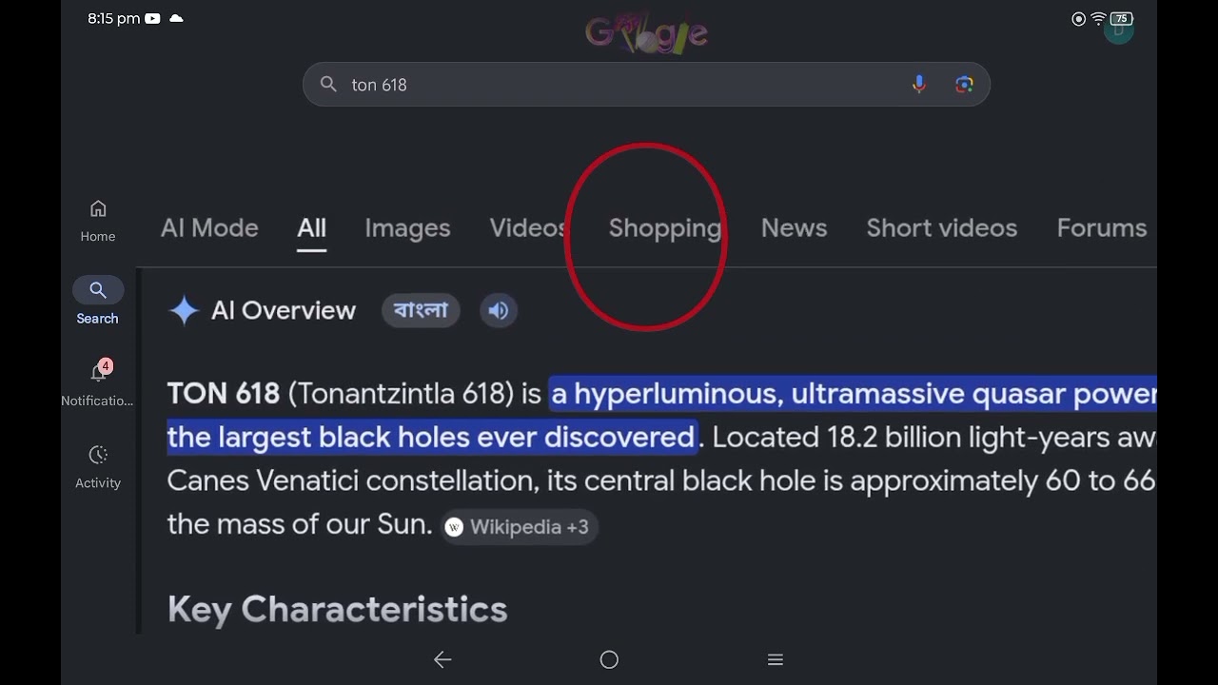Click the screen record status indicator

(1078, 19)
